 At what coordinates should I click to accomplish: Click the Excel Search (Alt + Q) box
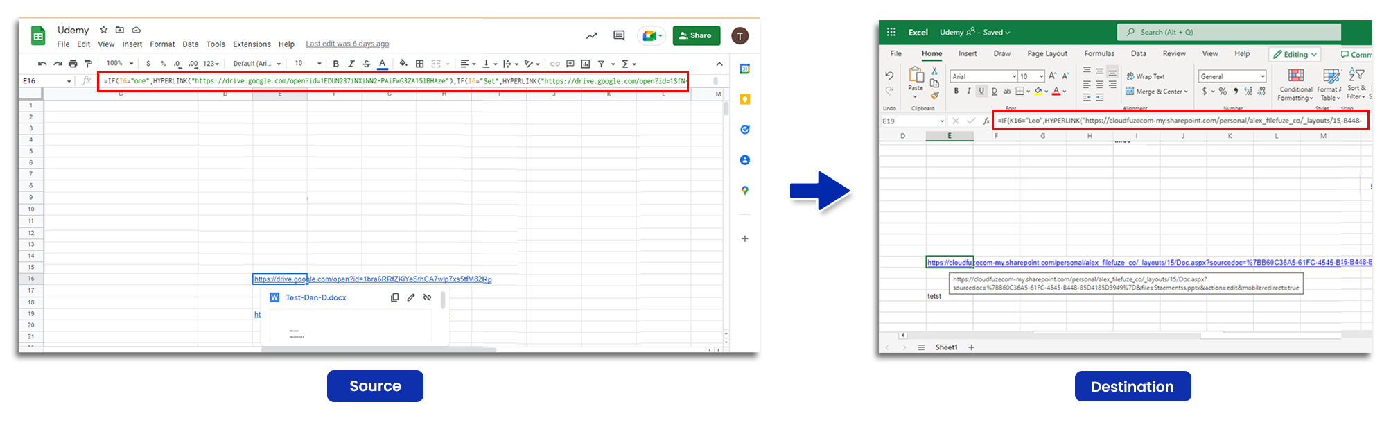1229,32
